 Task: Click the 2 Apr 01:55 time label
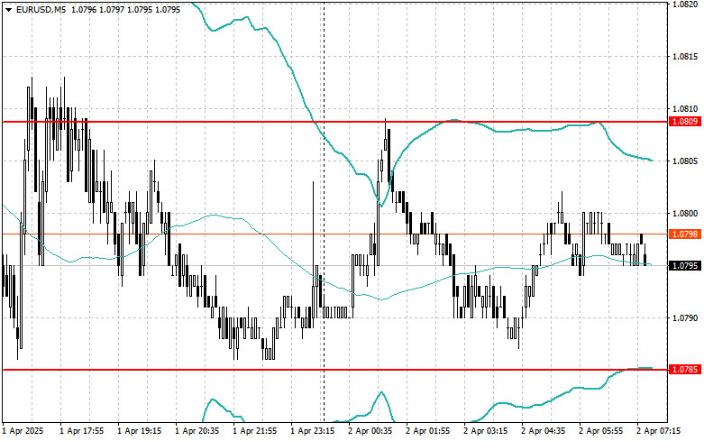click(x=428, y=431)
